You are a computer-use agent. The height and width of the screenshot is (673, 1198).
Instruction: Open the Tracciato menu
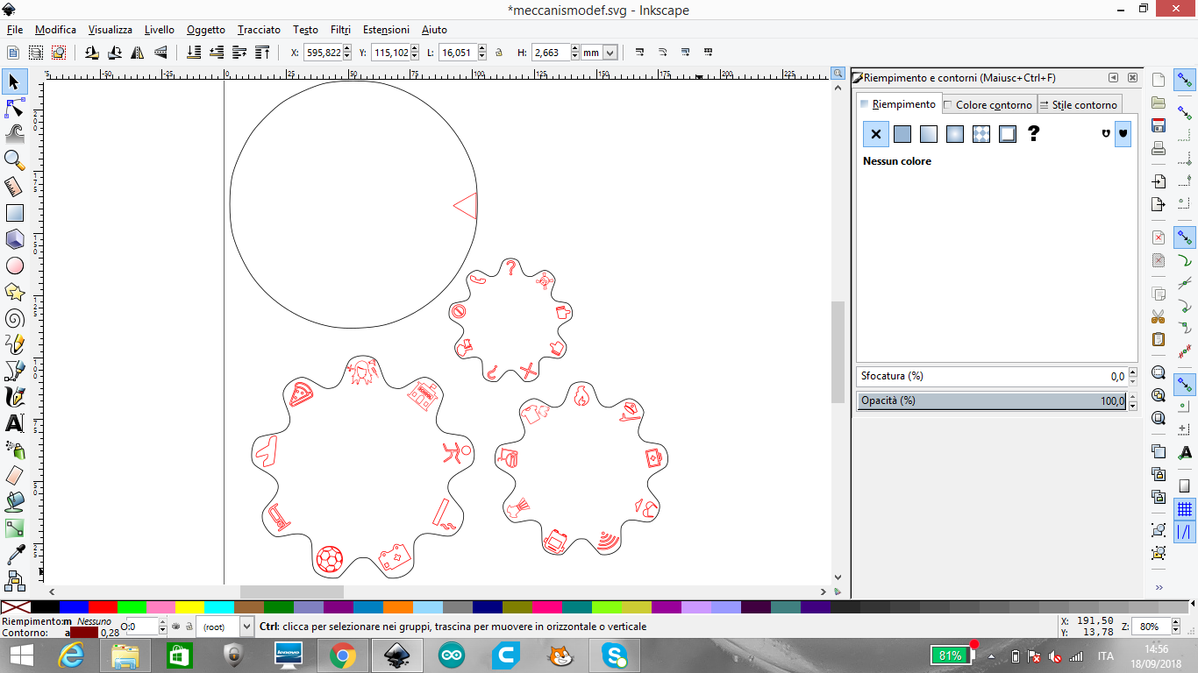tap(259, 30)
